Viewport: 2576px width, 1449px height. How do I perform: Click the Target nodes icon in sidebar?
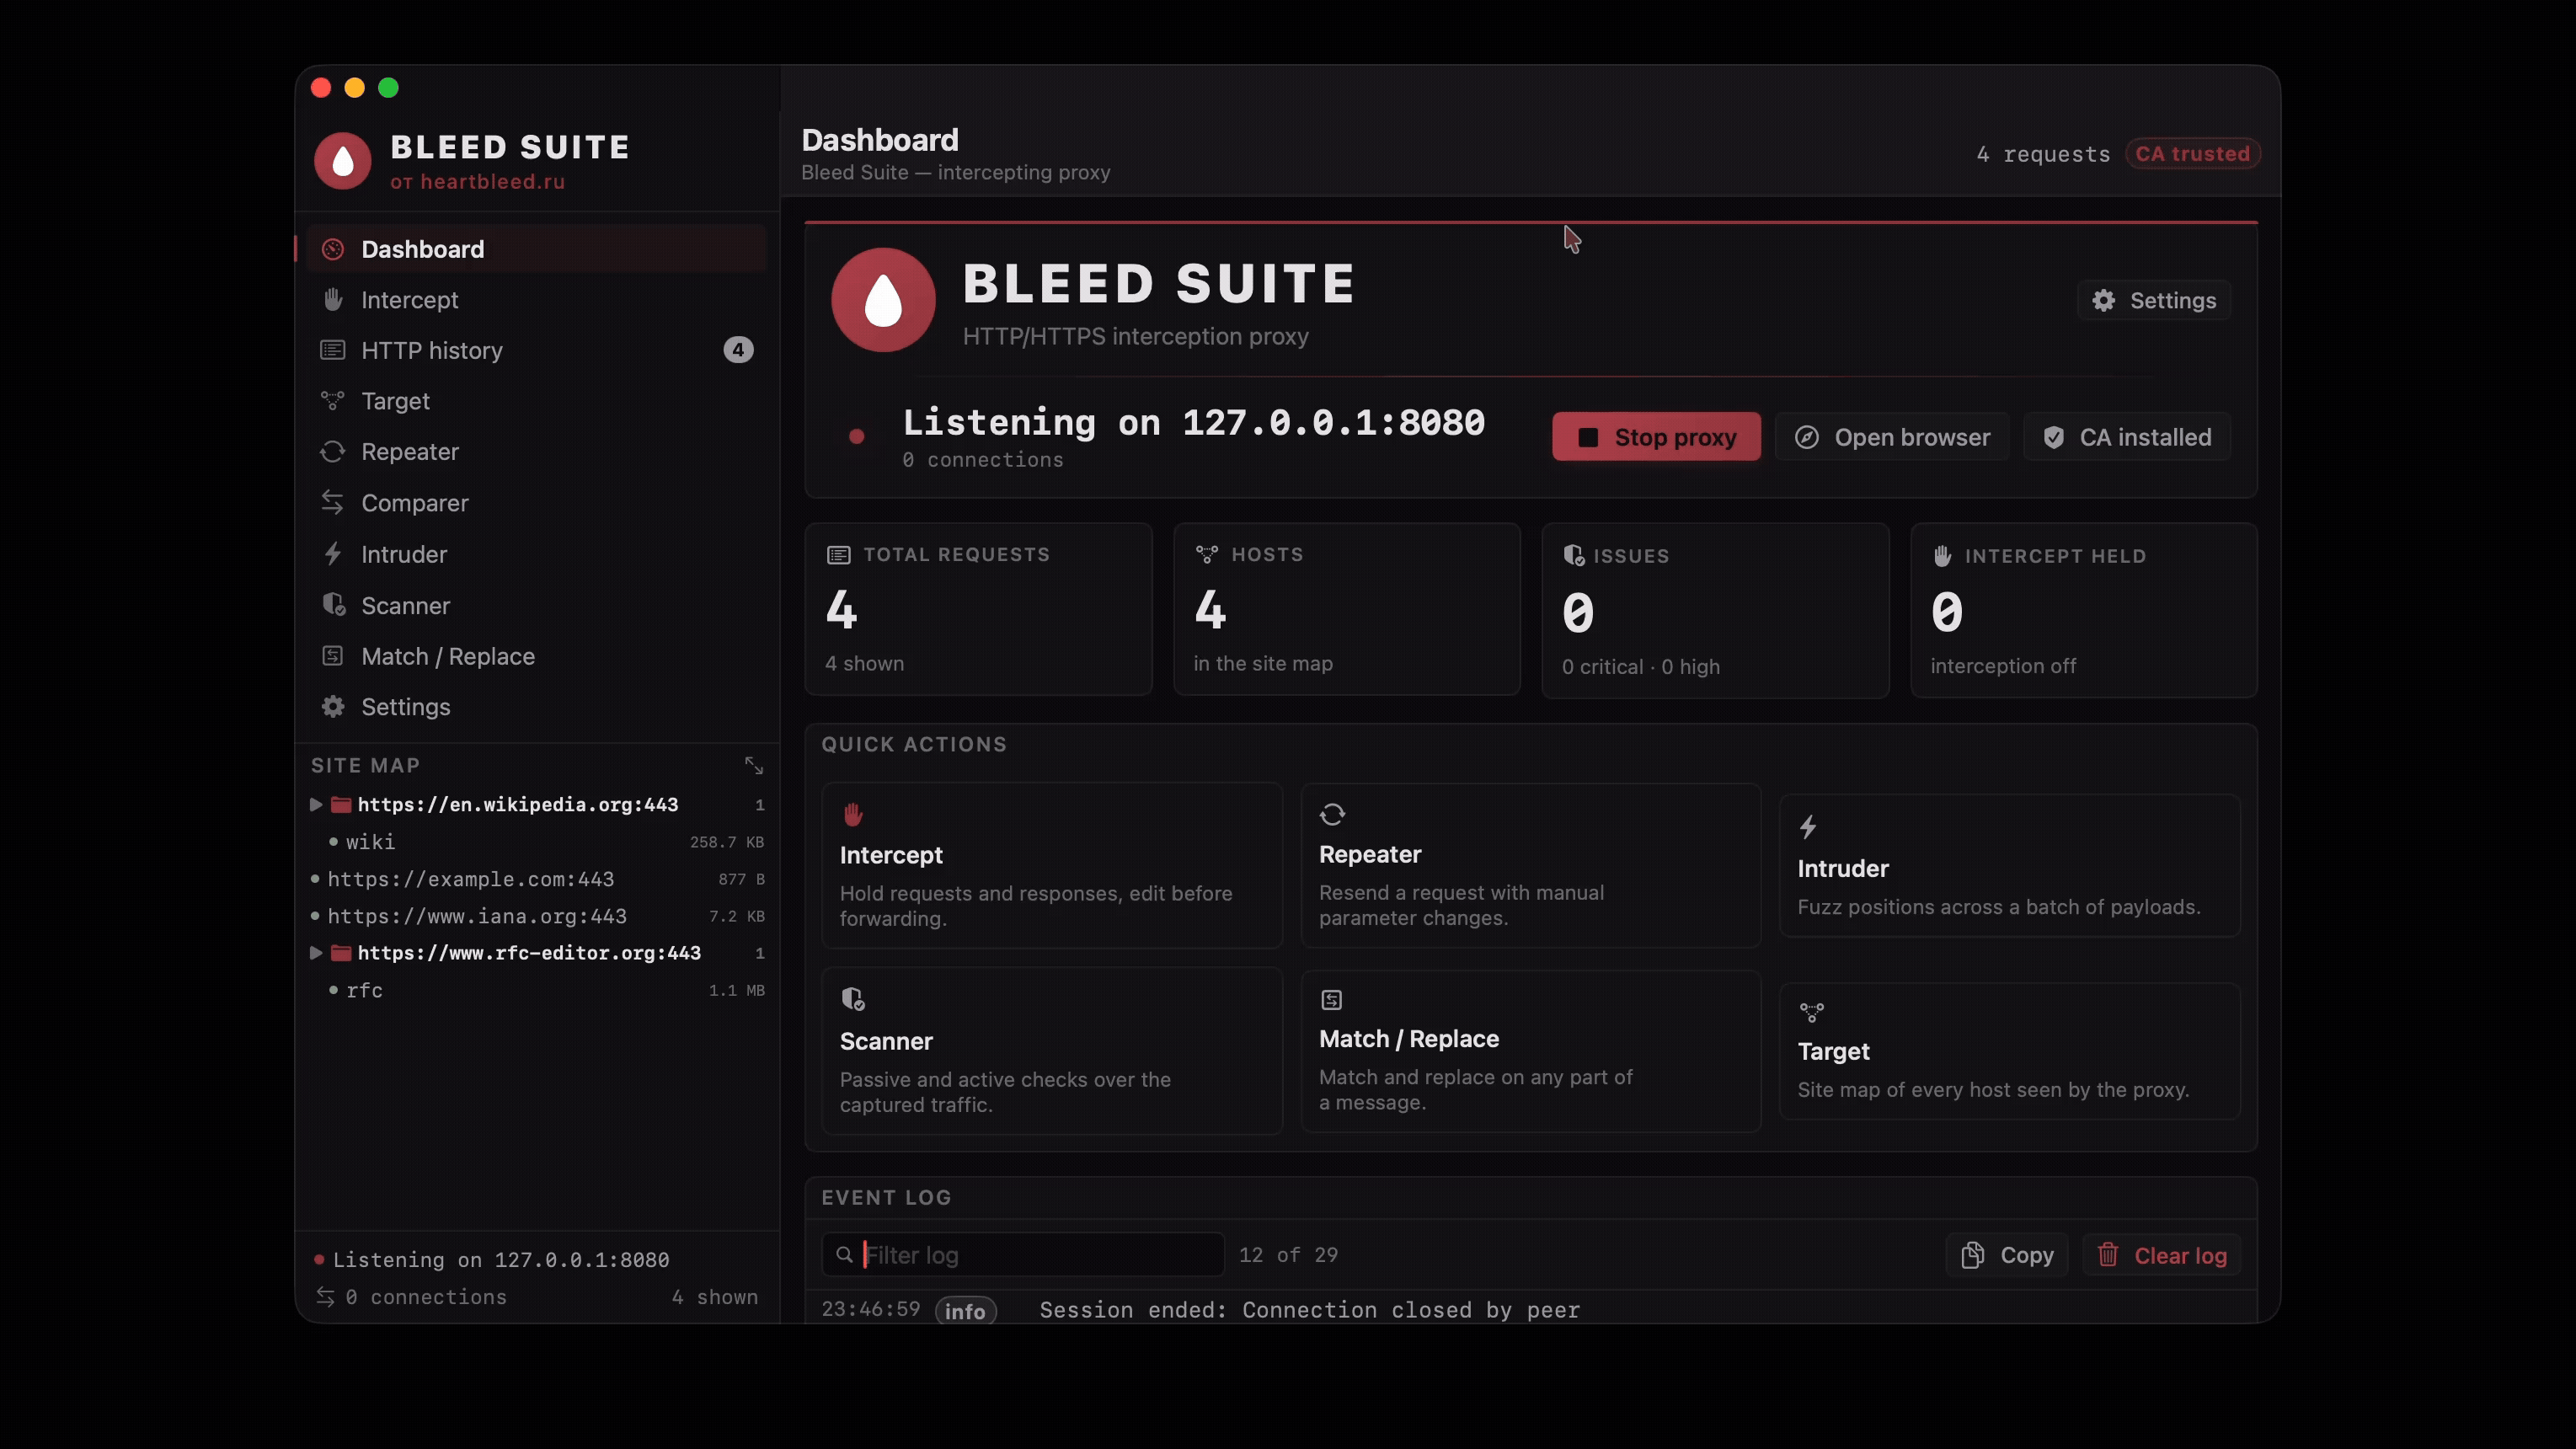[332, 401]
